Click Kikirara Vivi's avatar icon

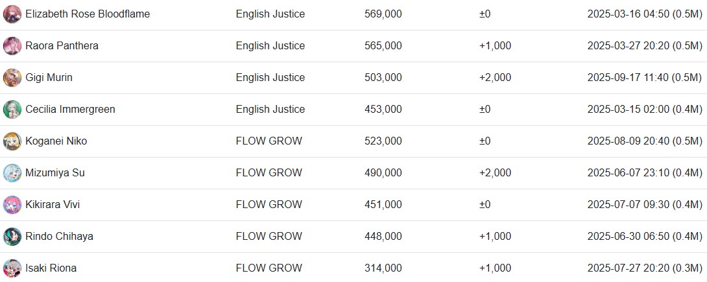(x=12, y=204)
